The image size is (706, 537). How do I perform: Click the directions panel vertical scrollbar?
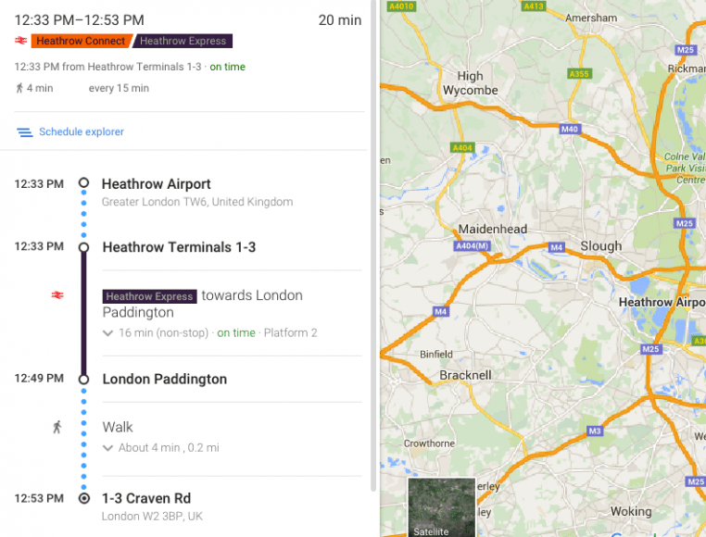(x=373, y=245)
